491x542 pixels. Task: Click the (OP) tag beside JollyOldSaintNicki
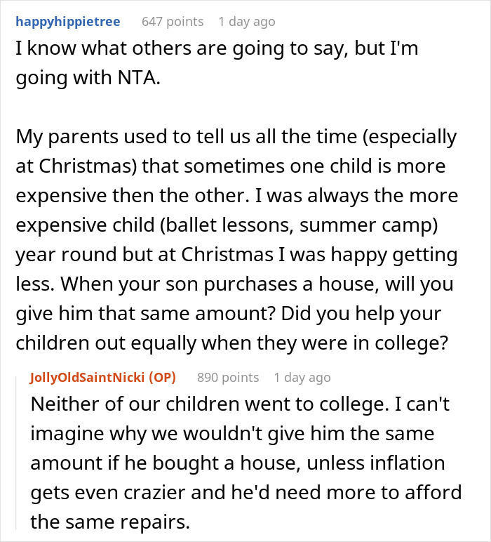click(x=161, y=377)
